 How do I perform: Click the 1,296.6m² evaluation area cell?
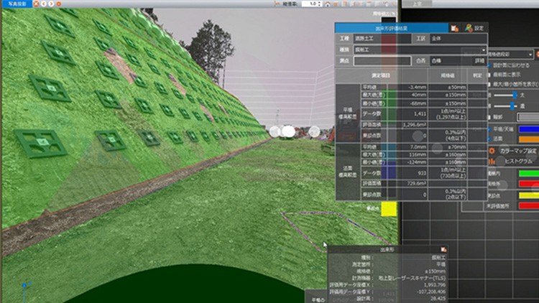coord(407,125)
